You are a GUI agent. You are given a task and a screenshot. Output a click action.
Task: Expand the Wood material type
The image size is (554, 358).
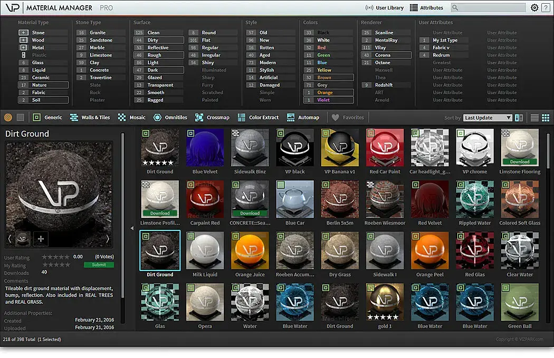click(x=23, y=40)
